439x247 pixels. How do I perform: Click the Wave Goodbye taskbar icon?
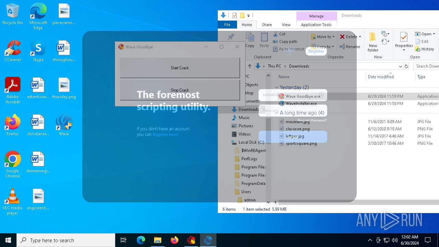coord(191,240)
